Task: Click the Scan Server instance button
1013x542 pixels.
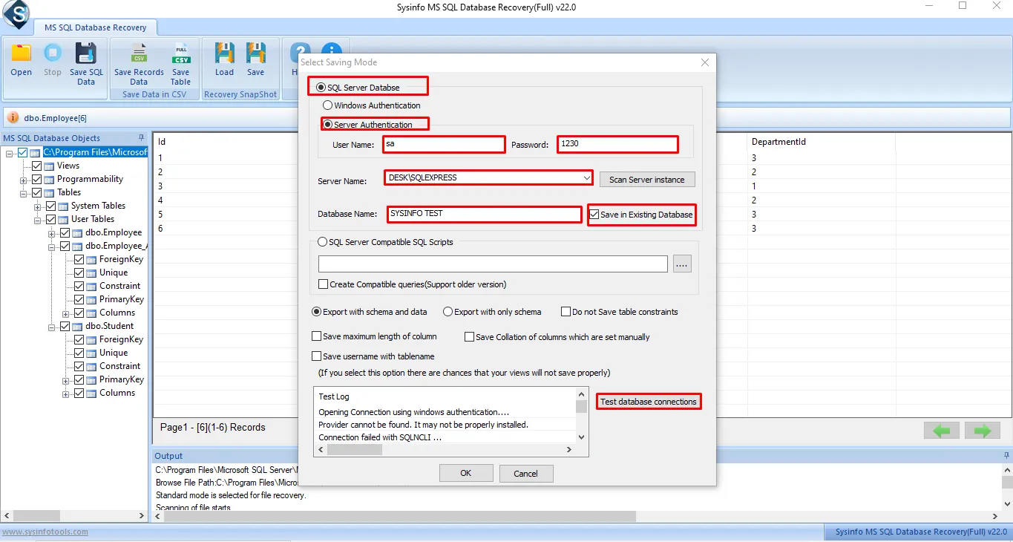Action: point(647,180)
